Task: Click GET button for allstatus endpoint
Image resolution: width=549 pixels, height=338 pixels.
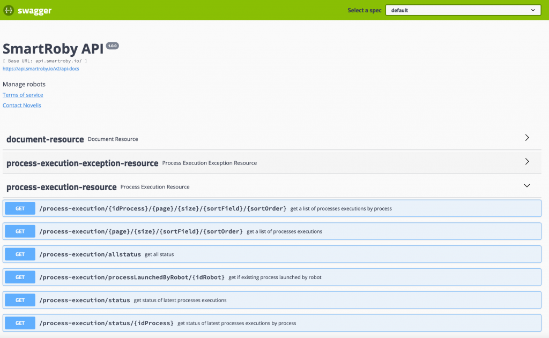Action: [x=20, y=254]
